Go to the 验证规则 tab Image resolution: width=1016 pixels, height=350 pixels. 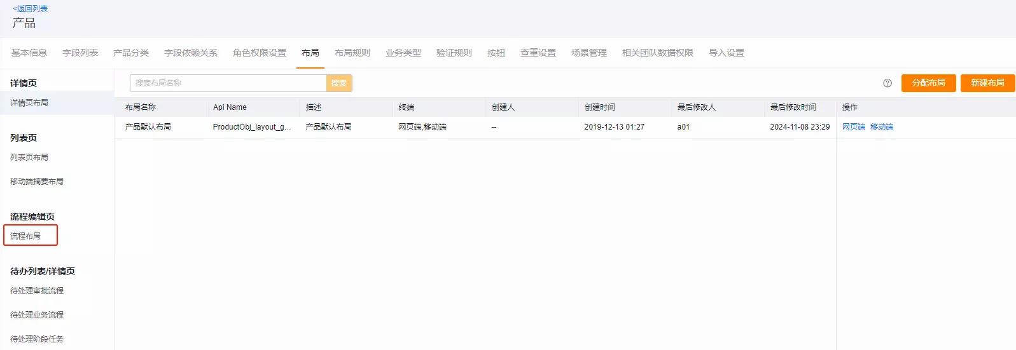click(454, 53)
